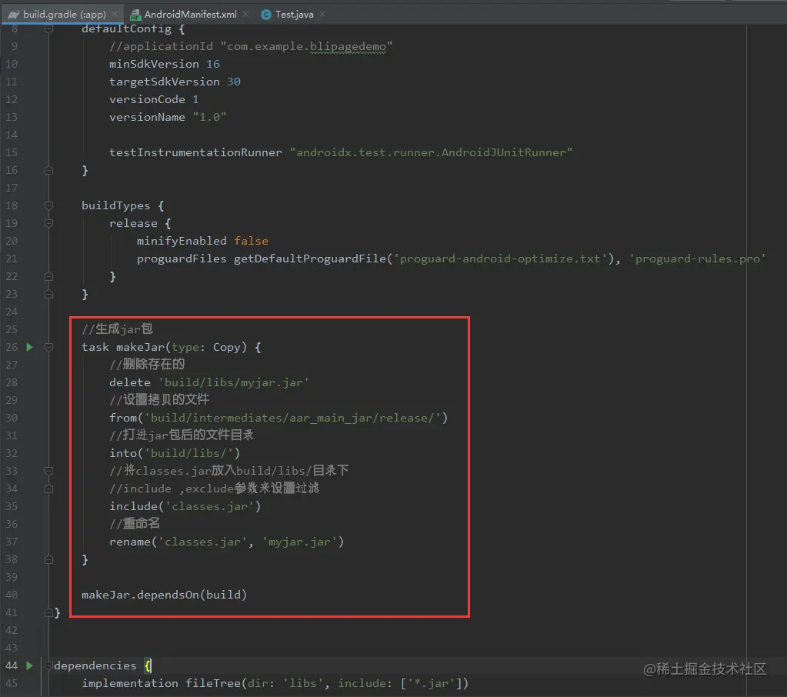Collapse the dependencies block on line 44
Image resolution: width=787 pixels, height=697 pixels.
[x=48, y=665]
